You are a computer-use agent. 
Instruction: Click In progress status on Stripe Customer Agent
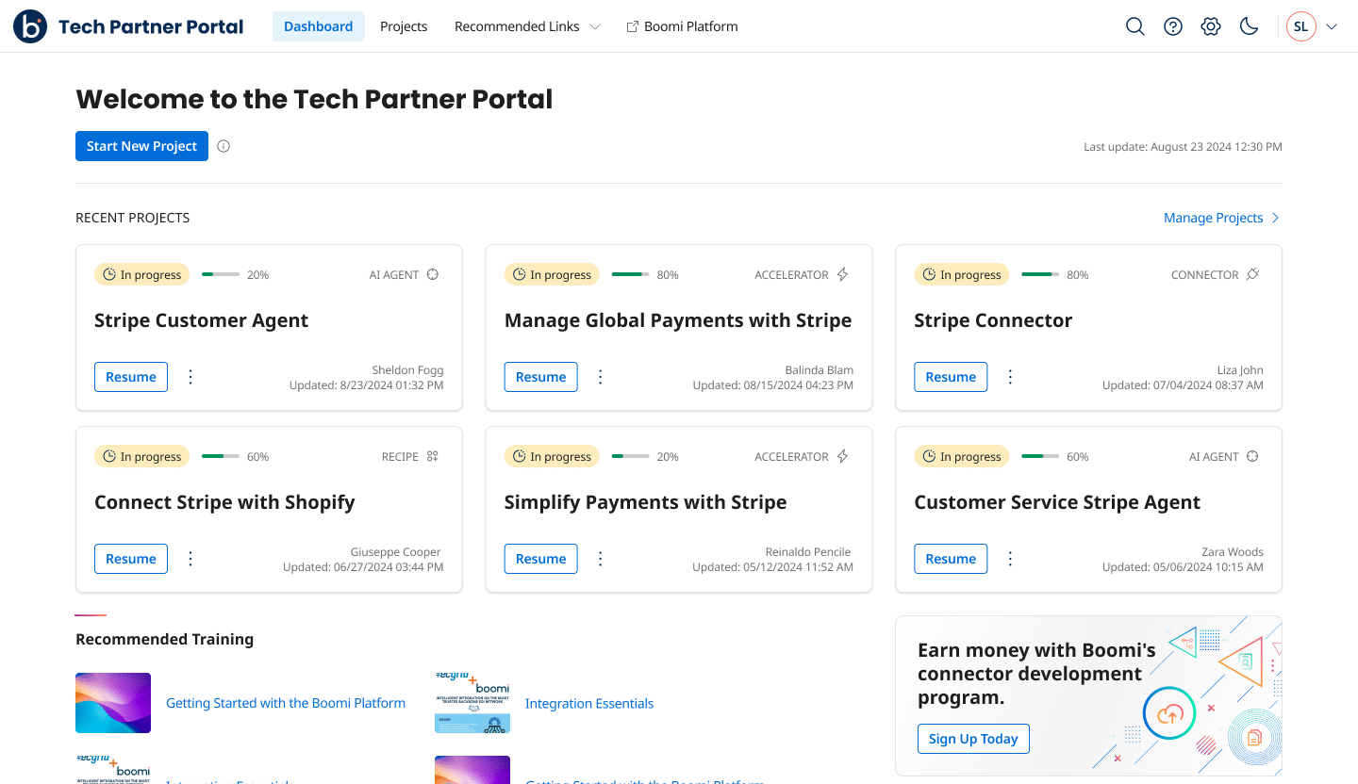[141, 275]
